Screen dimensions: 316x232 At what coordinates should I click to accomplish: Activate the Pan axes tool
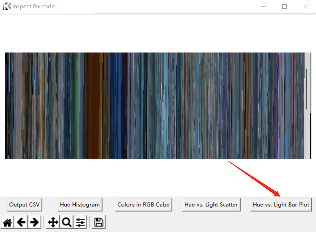(53, 222)
